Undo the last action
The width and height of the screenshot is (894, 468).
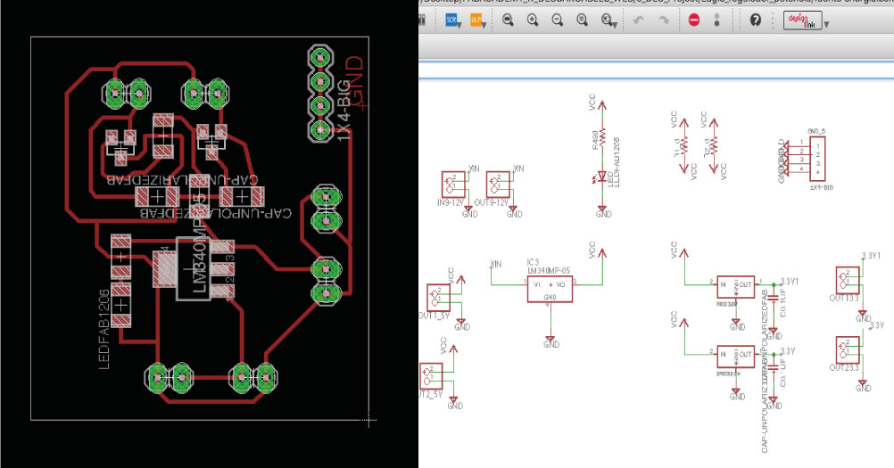(x=639, y=21)
